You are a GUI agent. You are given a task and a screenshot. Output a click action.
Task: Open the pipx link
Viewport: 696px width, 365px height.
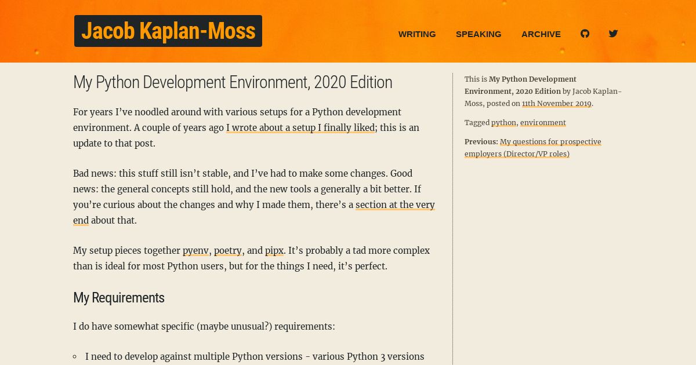click(274, 250)
